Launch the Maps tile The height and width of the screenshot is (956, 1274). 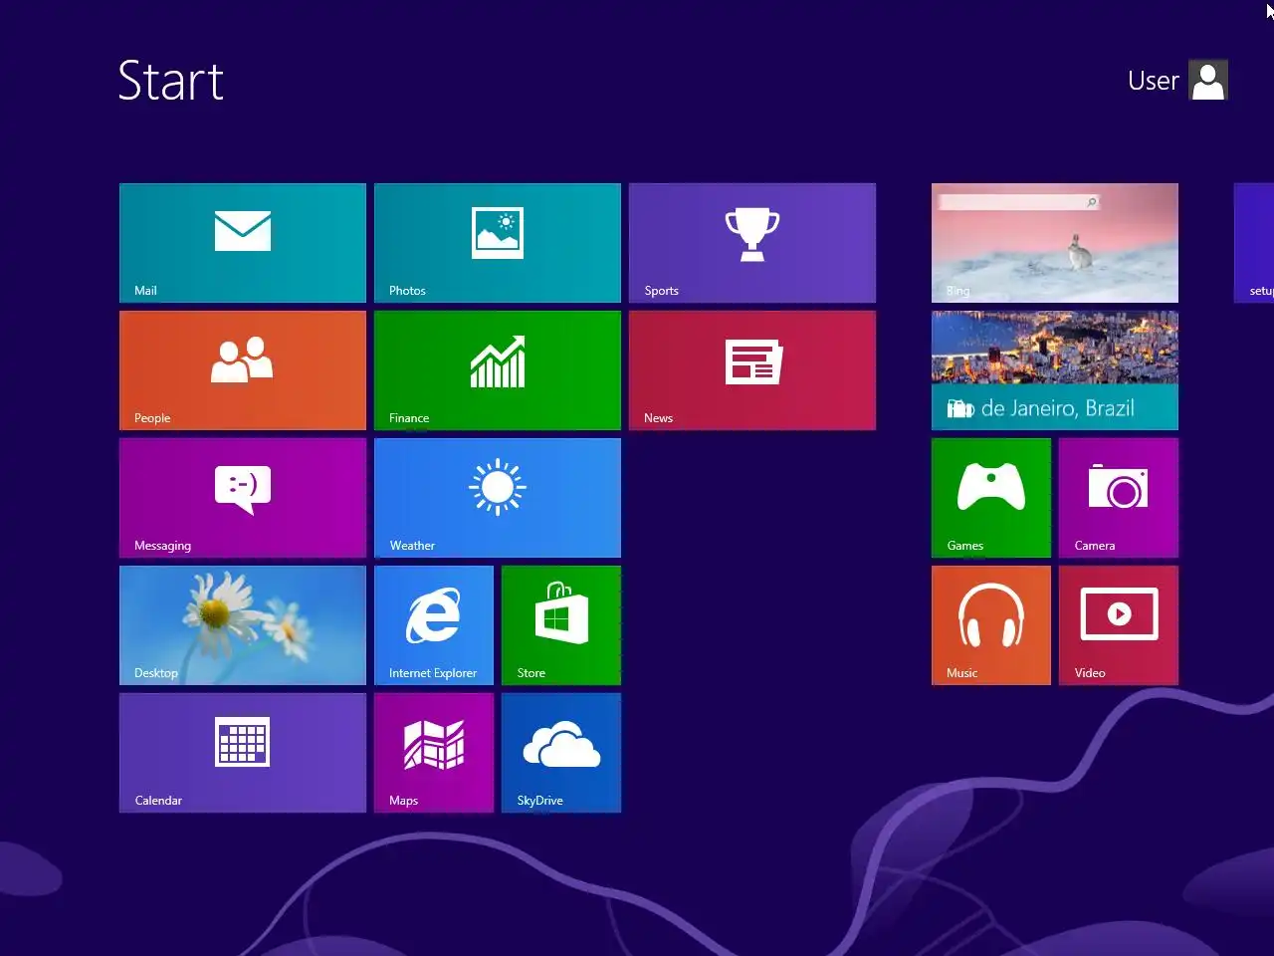(434, 753)
